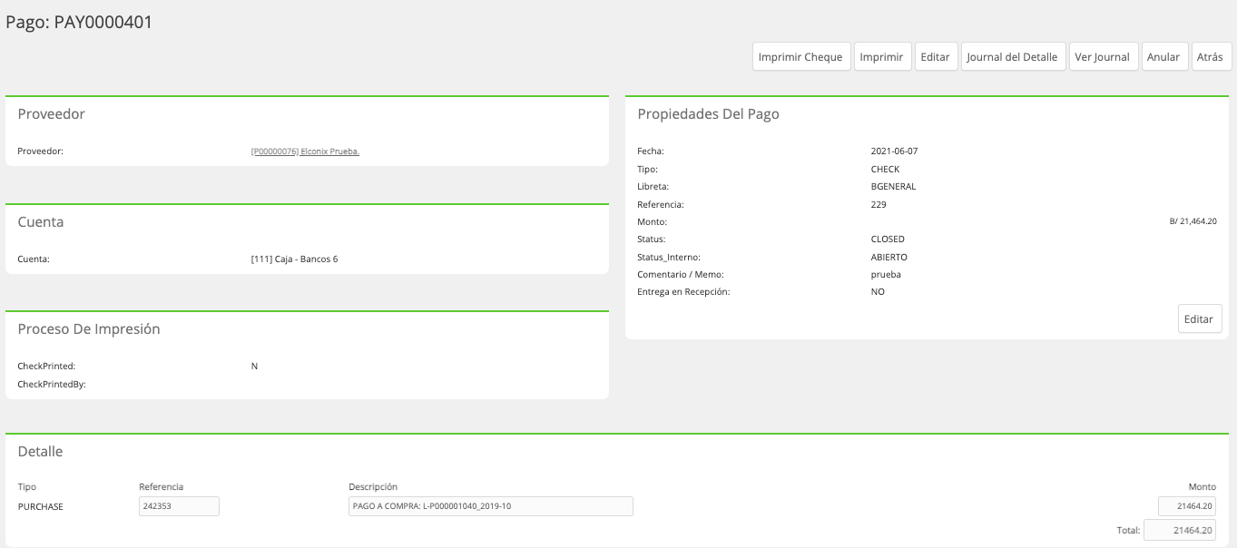Viewport: 1237px width, 548px height.
Task: Select the Entrega en Recepción value NO
Action: click(x=878, y=292)
